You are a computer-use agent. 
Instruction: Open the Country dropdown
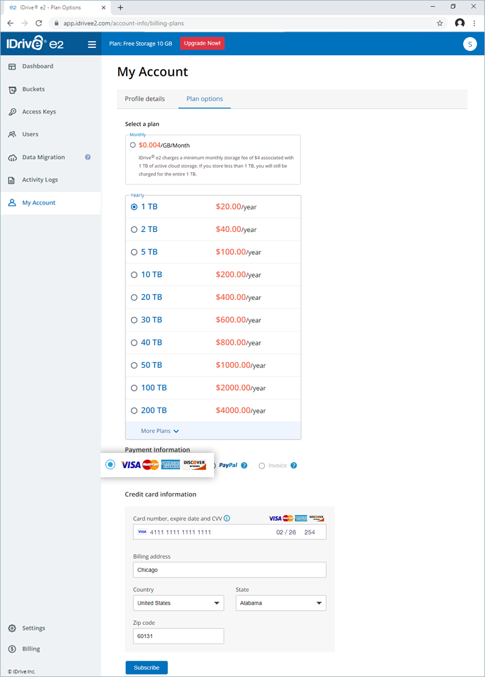click(x=178, y=603)
